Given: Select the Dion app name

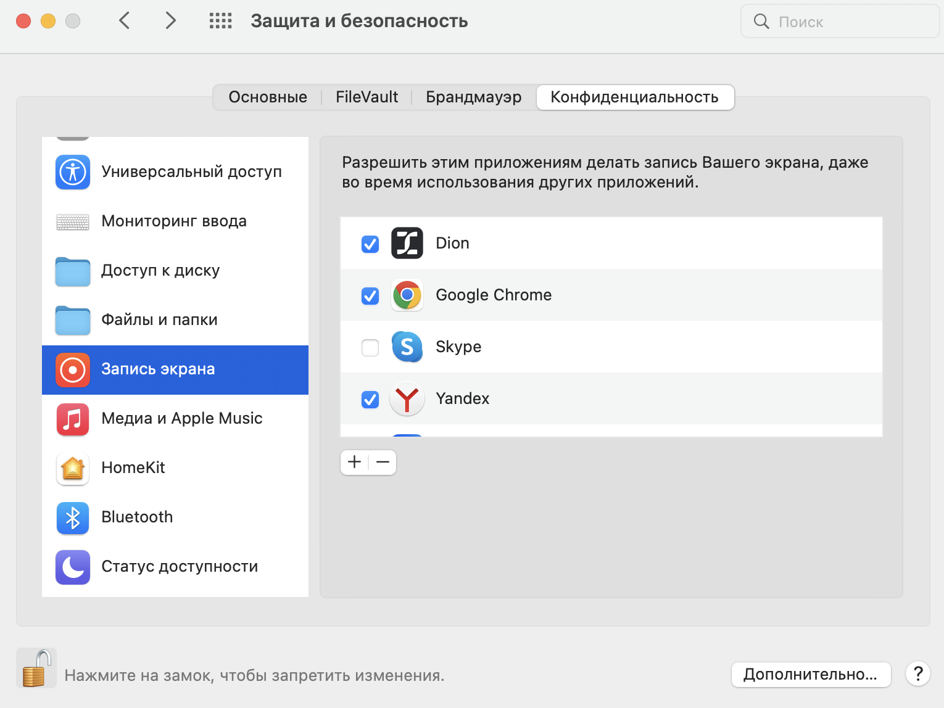Looking at the screenshot, I should point(452,243).
